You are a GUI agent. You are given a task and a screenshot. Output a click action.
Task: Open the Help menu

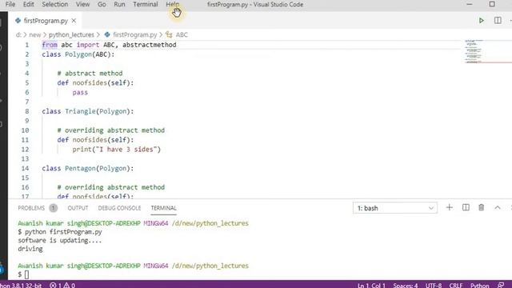point(173,4)
